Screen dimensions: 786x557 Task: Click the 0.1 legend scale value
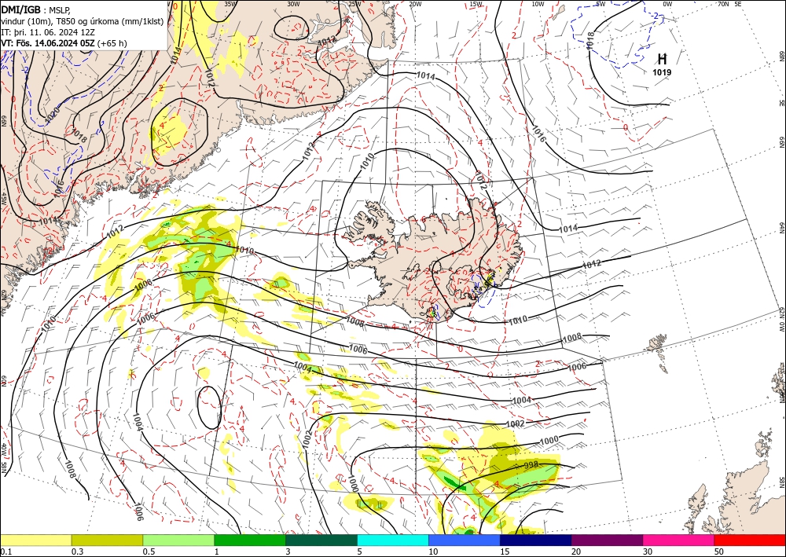click(6, 552)
